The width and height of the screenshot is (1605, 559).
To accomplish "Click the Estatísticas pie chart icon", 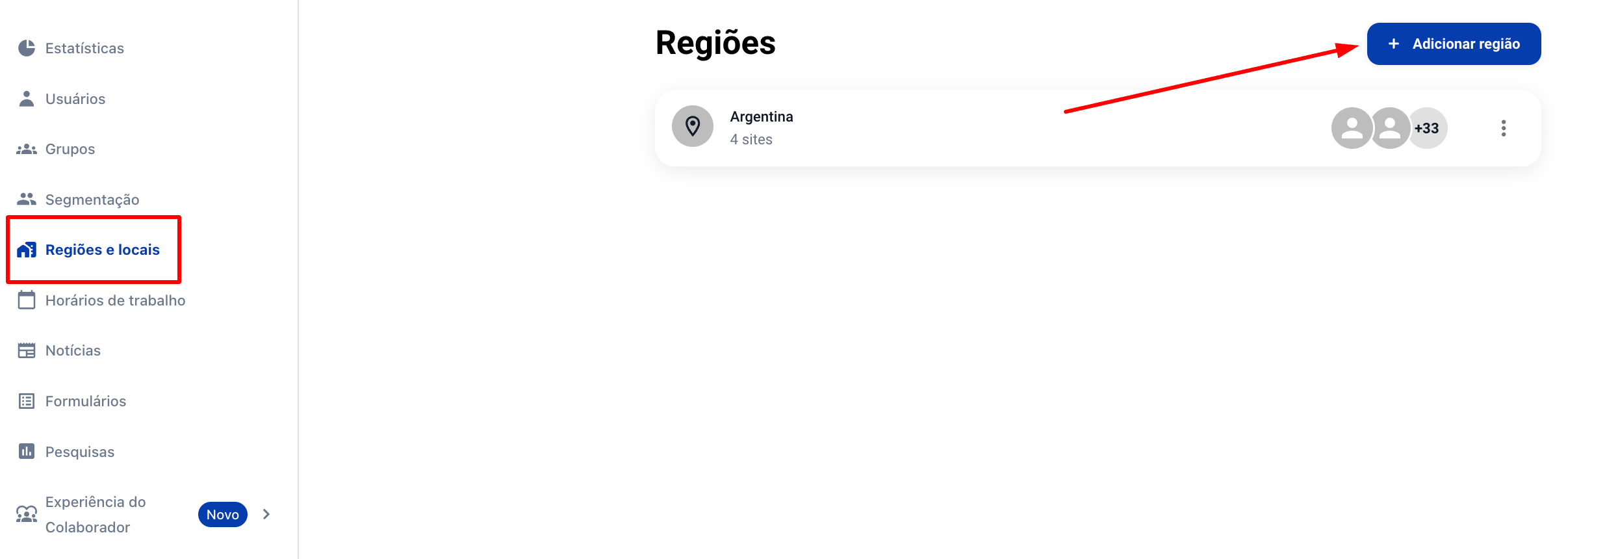I will [x=27, y=48].
